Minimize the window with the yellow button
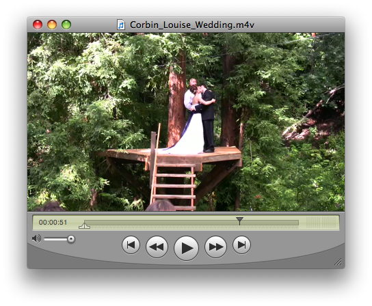 [52, 25]
